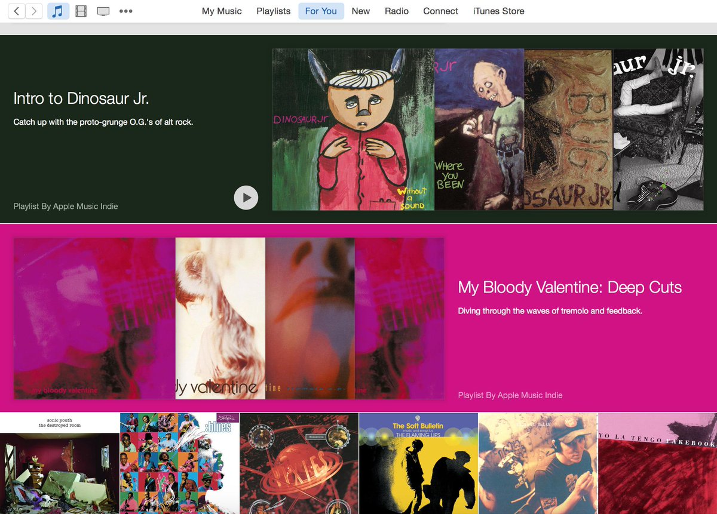Click Playlist By Apple Music Indie under My Bloody Valentine

[x=510, y=395]
